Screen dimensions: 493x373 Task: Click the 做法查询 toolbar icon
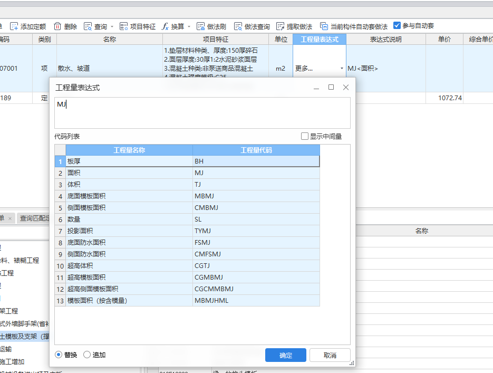point(238,26)
